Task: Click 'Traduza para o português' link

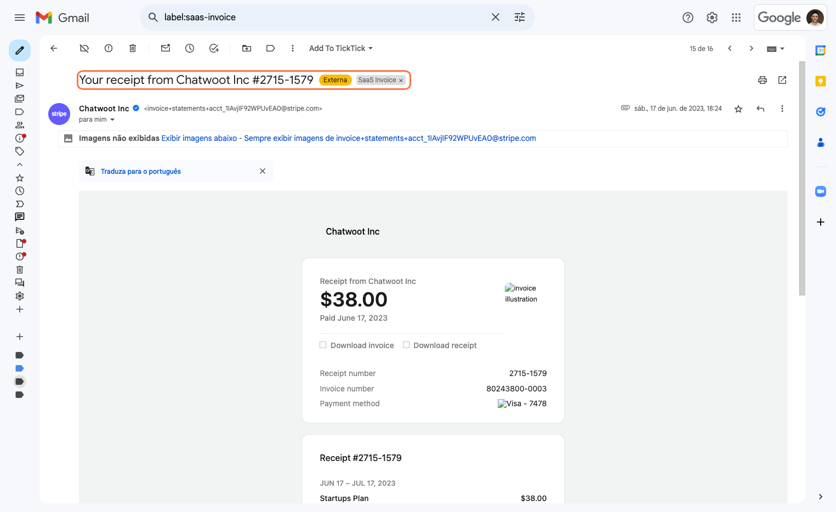Action: 141,172
